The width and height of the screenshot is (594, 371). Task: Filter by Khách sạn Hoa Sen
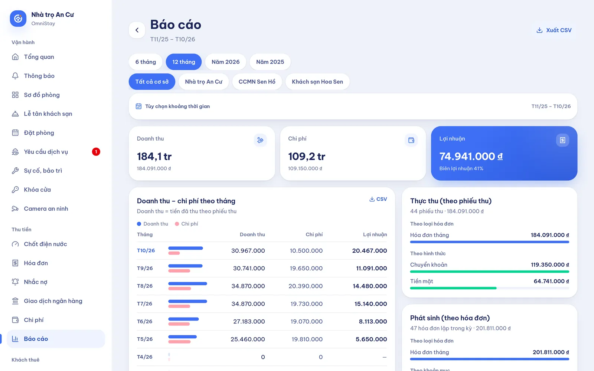point(317,82)
